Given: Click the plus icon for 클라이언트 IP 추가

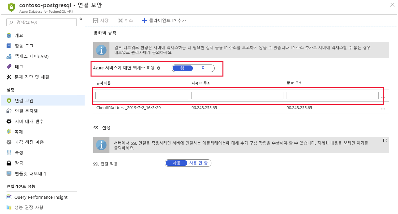Looking at the screenshot, I should pyautogui.click(x=145, y=21).
